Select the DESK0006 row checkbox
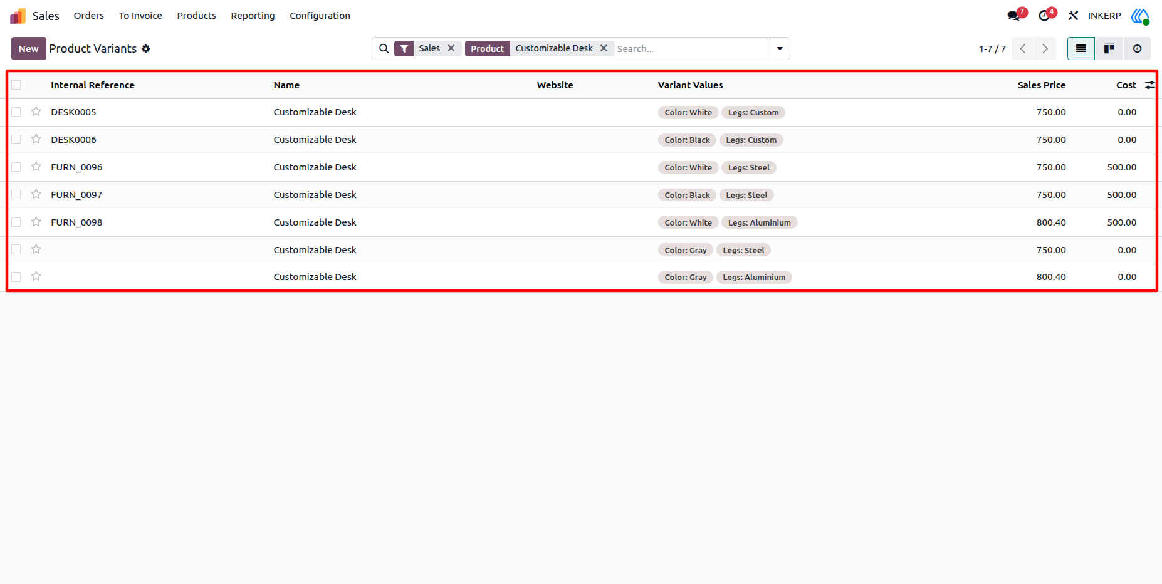Screen dimensions: 1162x584 (x=16, y=140)
